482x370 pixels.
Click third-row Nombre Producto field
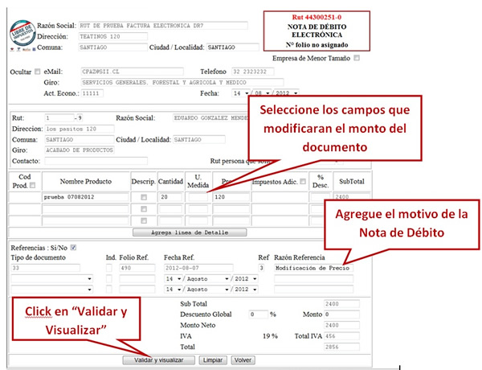click(x=85, y=220)
